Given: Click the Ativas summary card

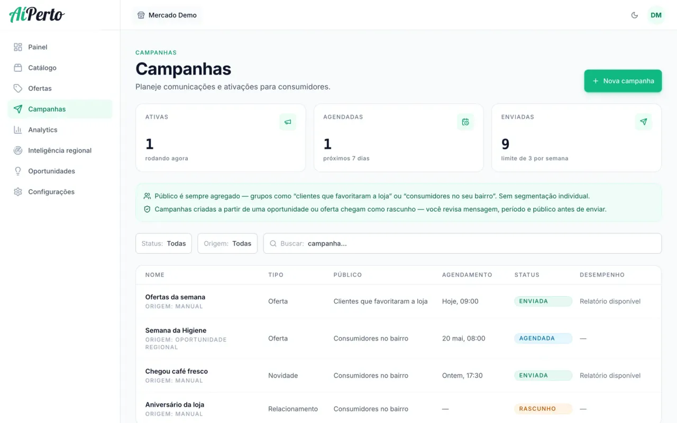Looking at the screenshot, I should point(221,137).
